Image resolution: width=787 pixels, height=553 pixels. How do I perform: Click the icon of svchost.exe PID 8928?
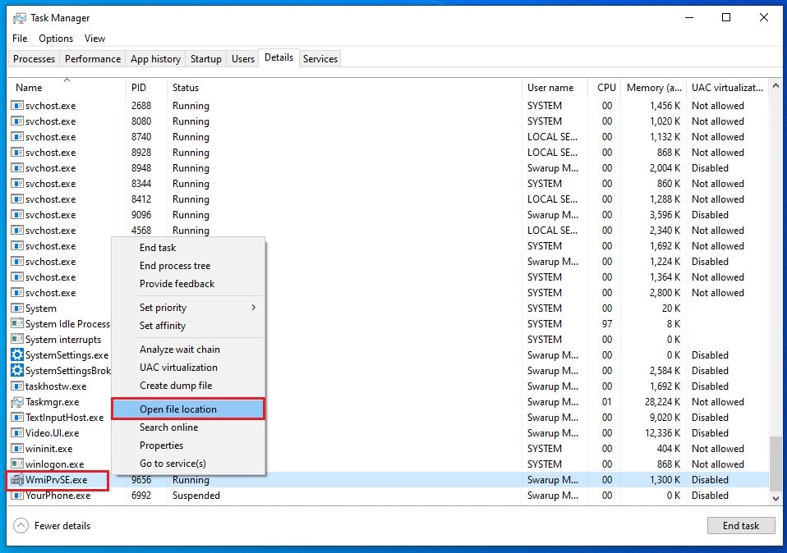[x=17, y=153]
